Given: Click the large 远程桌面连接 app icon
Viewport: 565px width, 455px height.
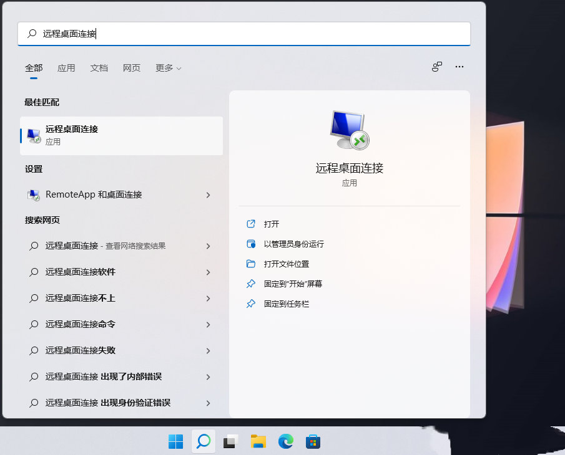Looking at the screenshot, I should click(349, 130).
